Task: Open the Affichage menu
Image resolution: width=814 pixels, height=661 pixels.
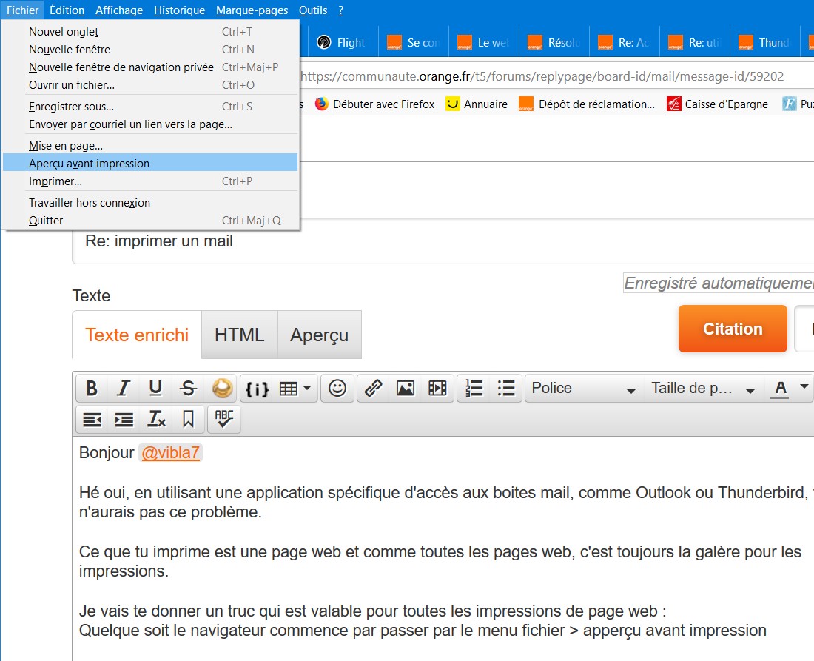Action: pos(119,10)
